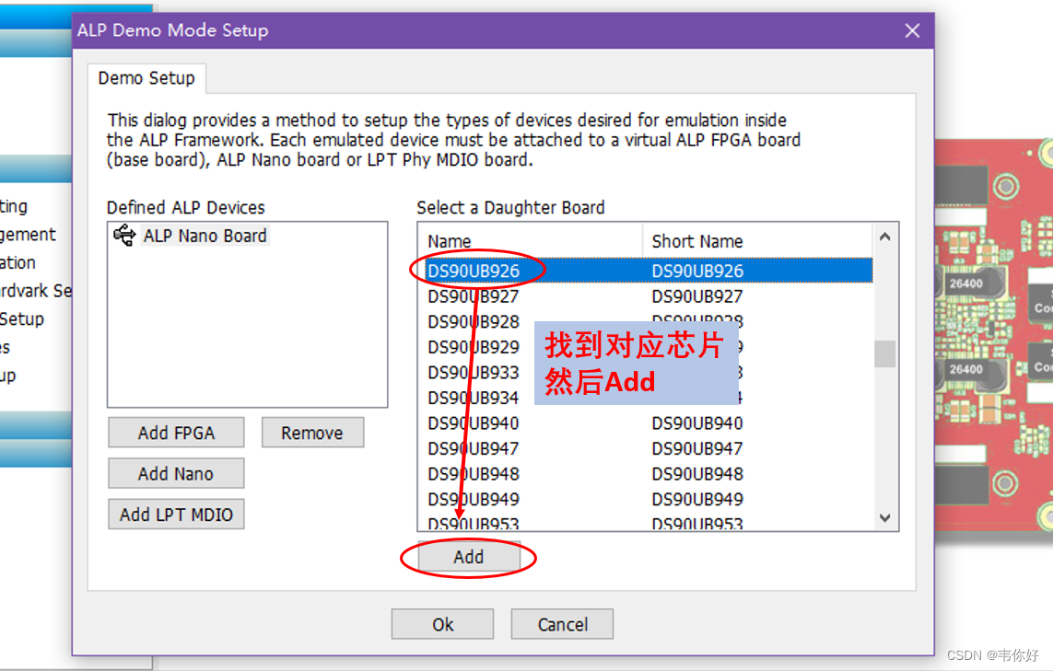Select DS90UB926 in the Name column
Screen dimensions: 1053x671
pyautogui.click(x=474, y=272)
